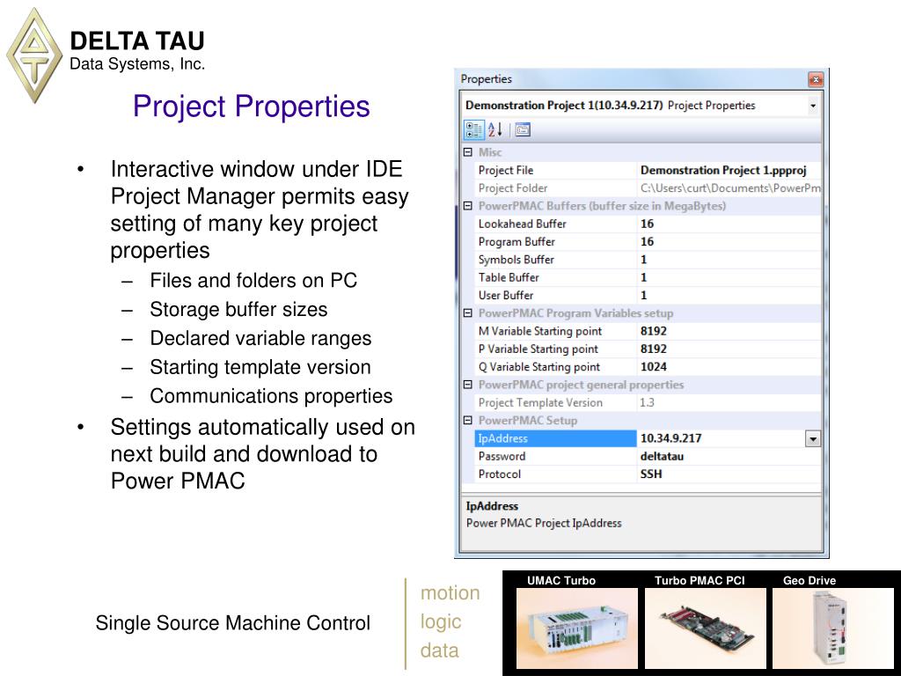
Task: Edit the Program Buffer value 16
Action: pyautogui.click(x=647, y=241)
